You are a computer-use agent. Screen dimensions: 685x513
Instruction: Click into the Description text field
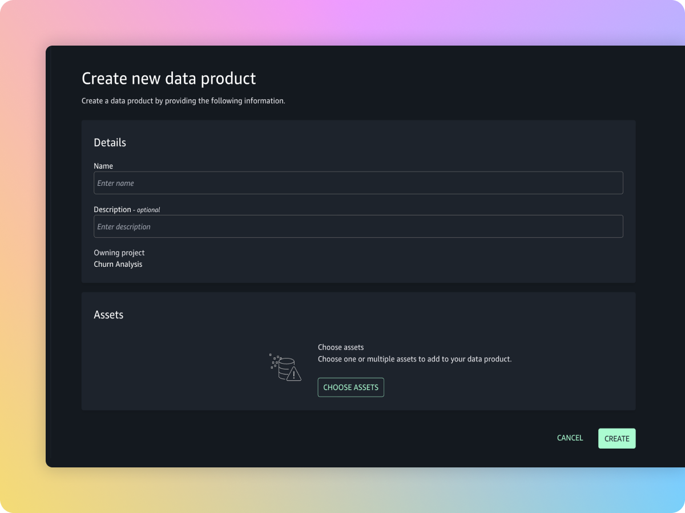[x=358, y=226]
